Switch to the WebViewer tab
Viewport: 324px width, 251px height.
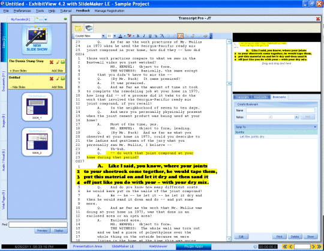pyautogui.click(x=158, y=246)
